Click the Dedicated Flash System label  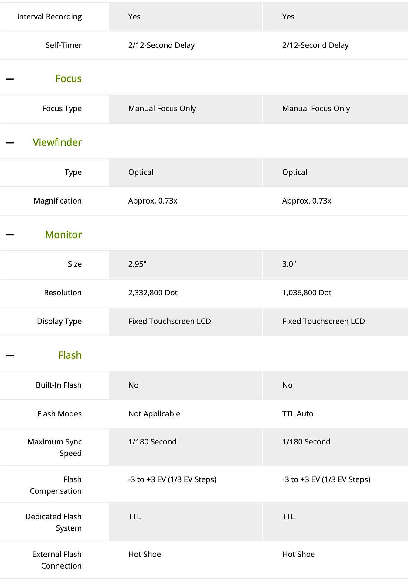click(x=54, y=522)
